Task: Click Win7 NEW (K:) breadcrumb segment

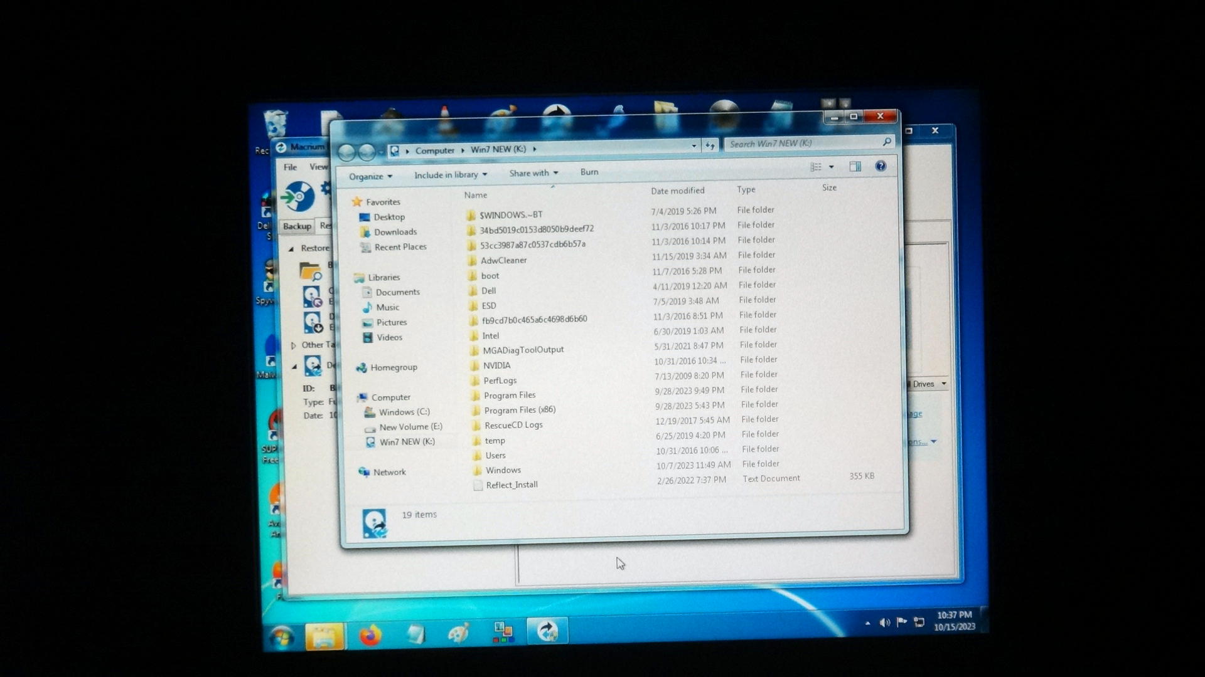Action: pos(498,149)
